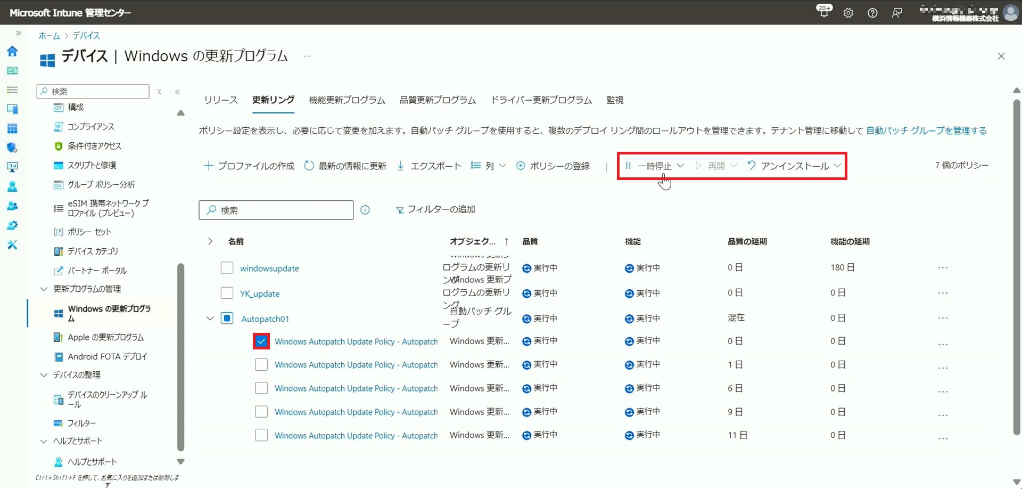Open Reports monitor icon in rail

pos(12,167)
